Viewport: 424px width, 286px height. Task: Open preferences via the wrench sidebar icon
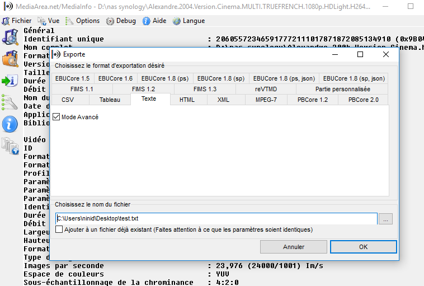[10, 102]
